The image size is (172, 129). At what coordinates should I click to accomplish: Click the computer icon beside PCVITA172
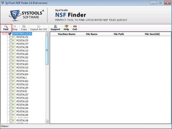(x=14, y=37)
